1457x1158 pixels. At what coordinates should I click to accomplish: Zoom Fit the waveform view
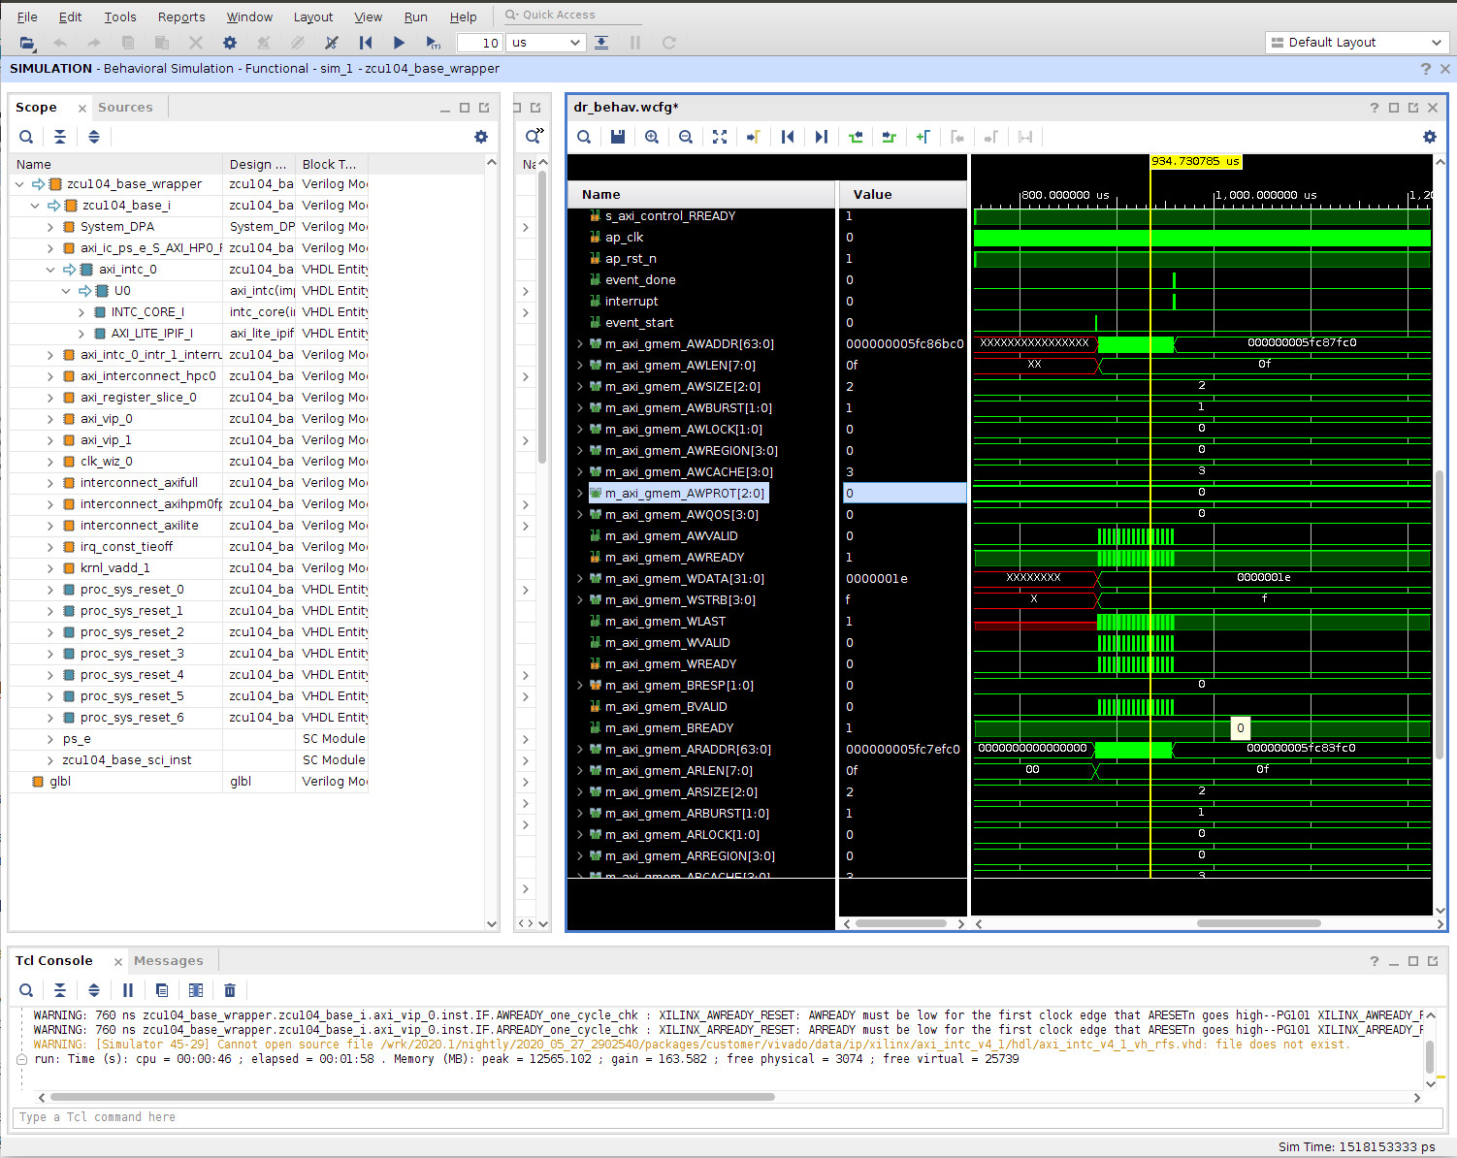[720, 137]
